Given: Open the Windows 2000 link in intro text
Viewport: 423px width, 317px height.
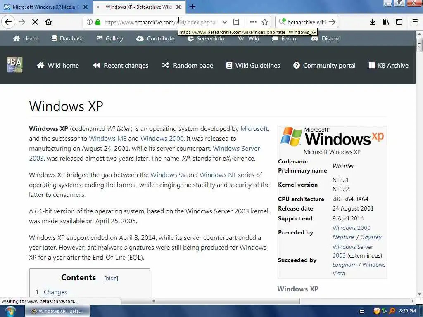Looking at the screenshot, I should (162, 139).
